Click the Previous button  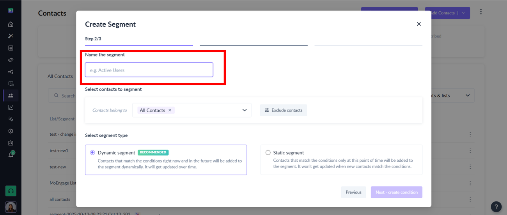coord(353,192)
